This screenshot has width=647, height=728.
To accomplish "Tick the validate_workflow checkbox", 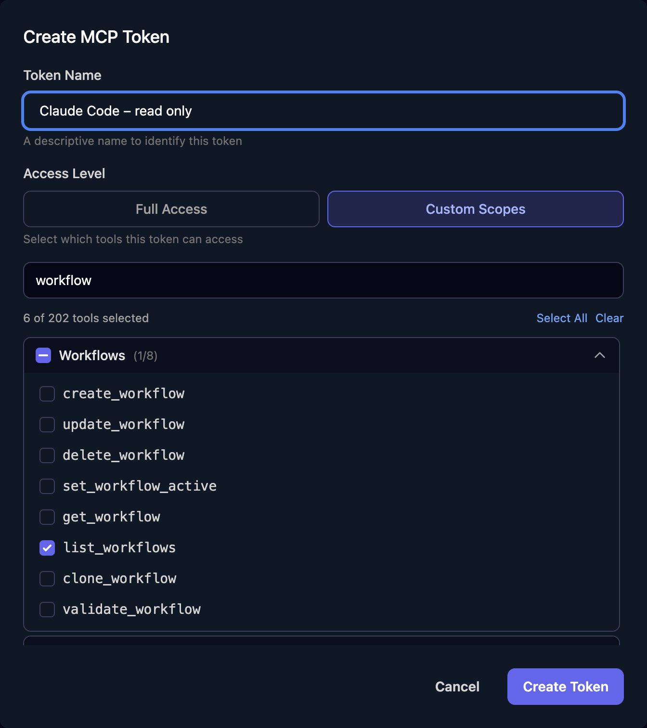I will click(x=47, y=610).
